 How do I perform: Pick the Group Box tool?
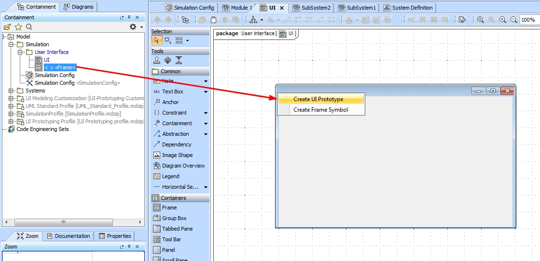(174, 218)
